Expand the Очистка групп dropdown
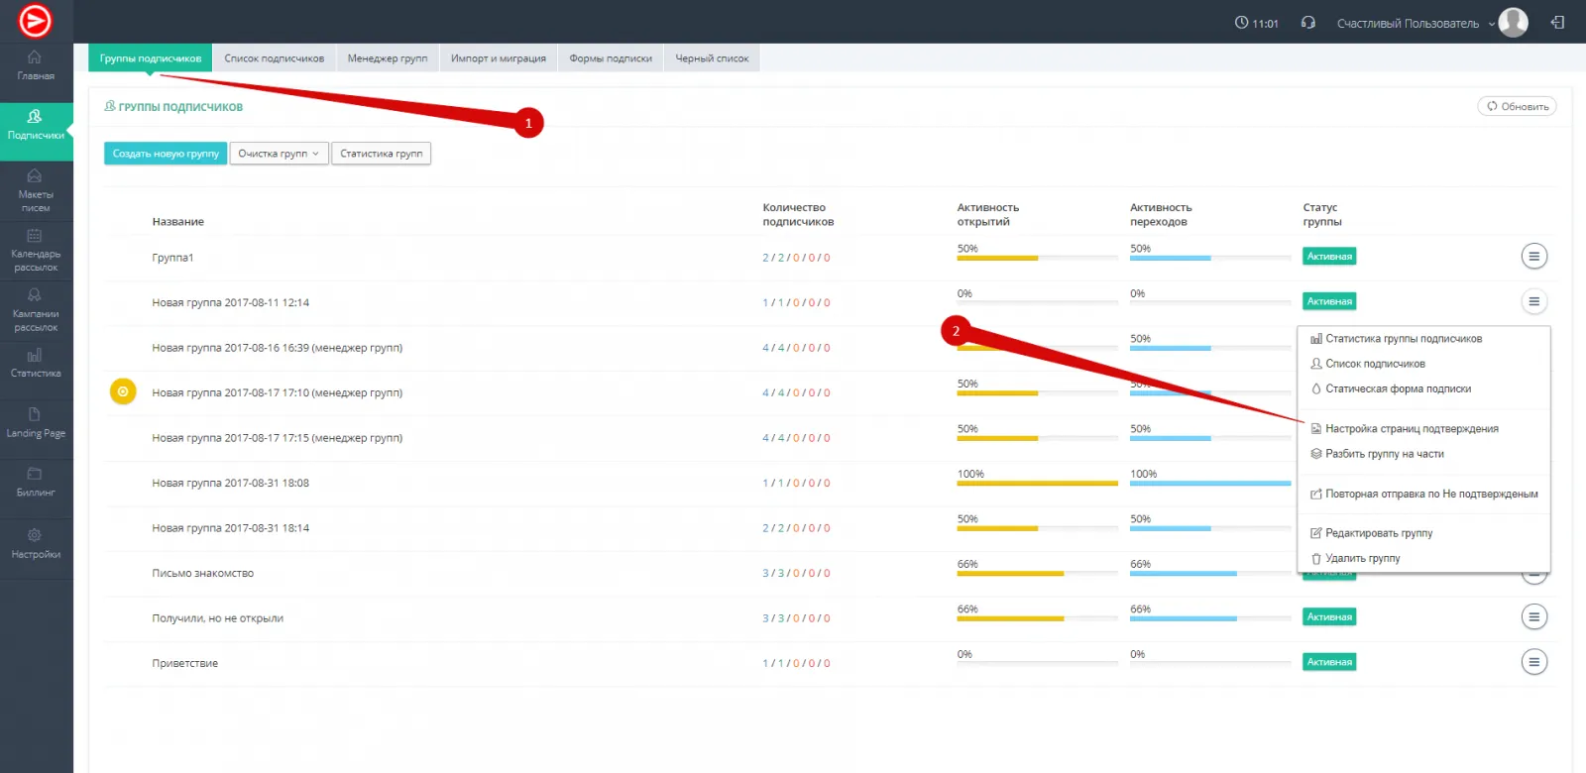 point(279,154)
